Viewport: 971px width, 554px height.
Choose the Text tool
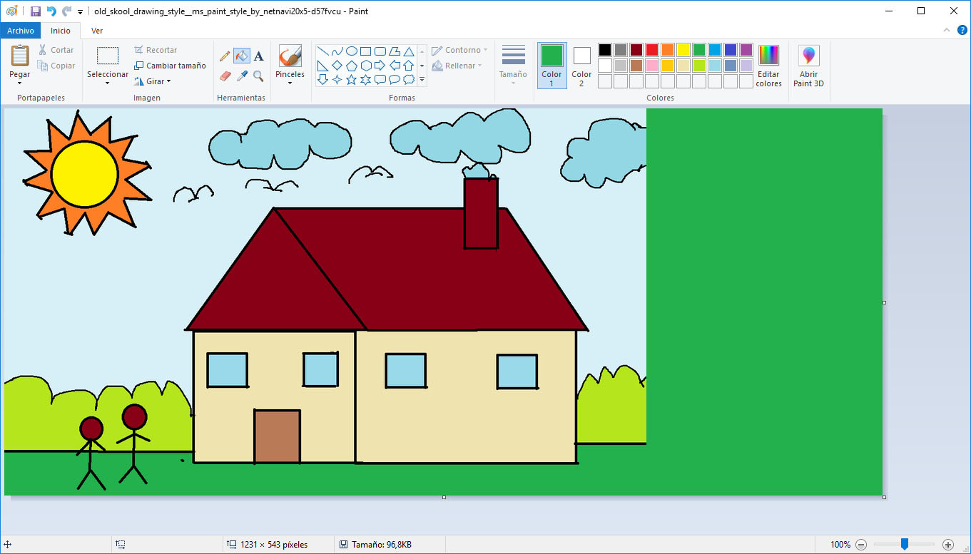[x=258, y=56]
